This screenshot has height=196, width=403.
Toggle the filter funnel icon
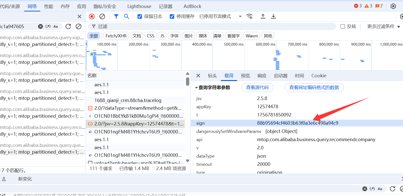116,16
